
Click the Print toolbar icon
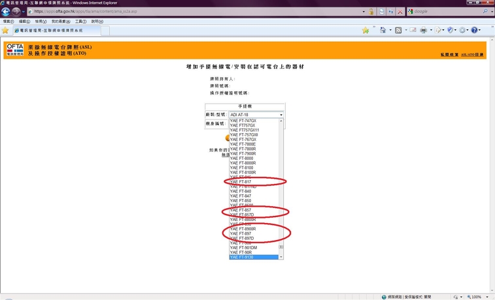pyautogui.click(x=423, y=31)
